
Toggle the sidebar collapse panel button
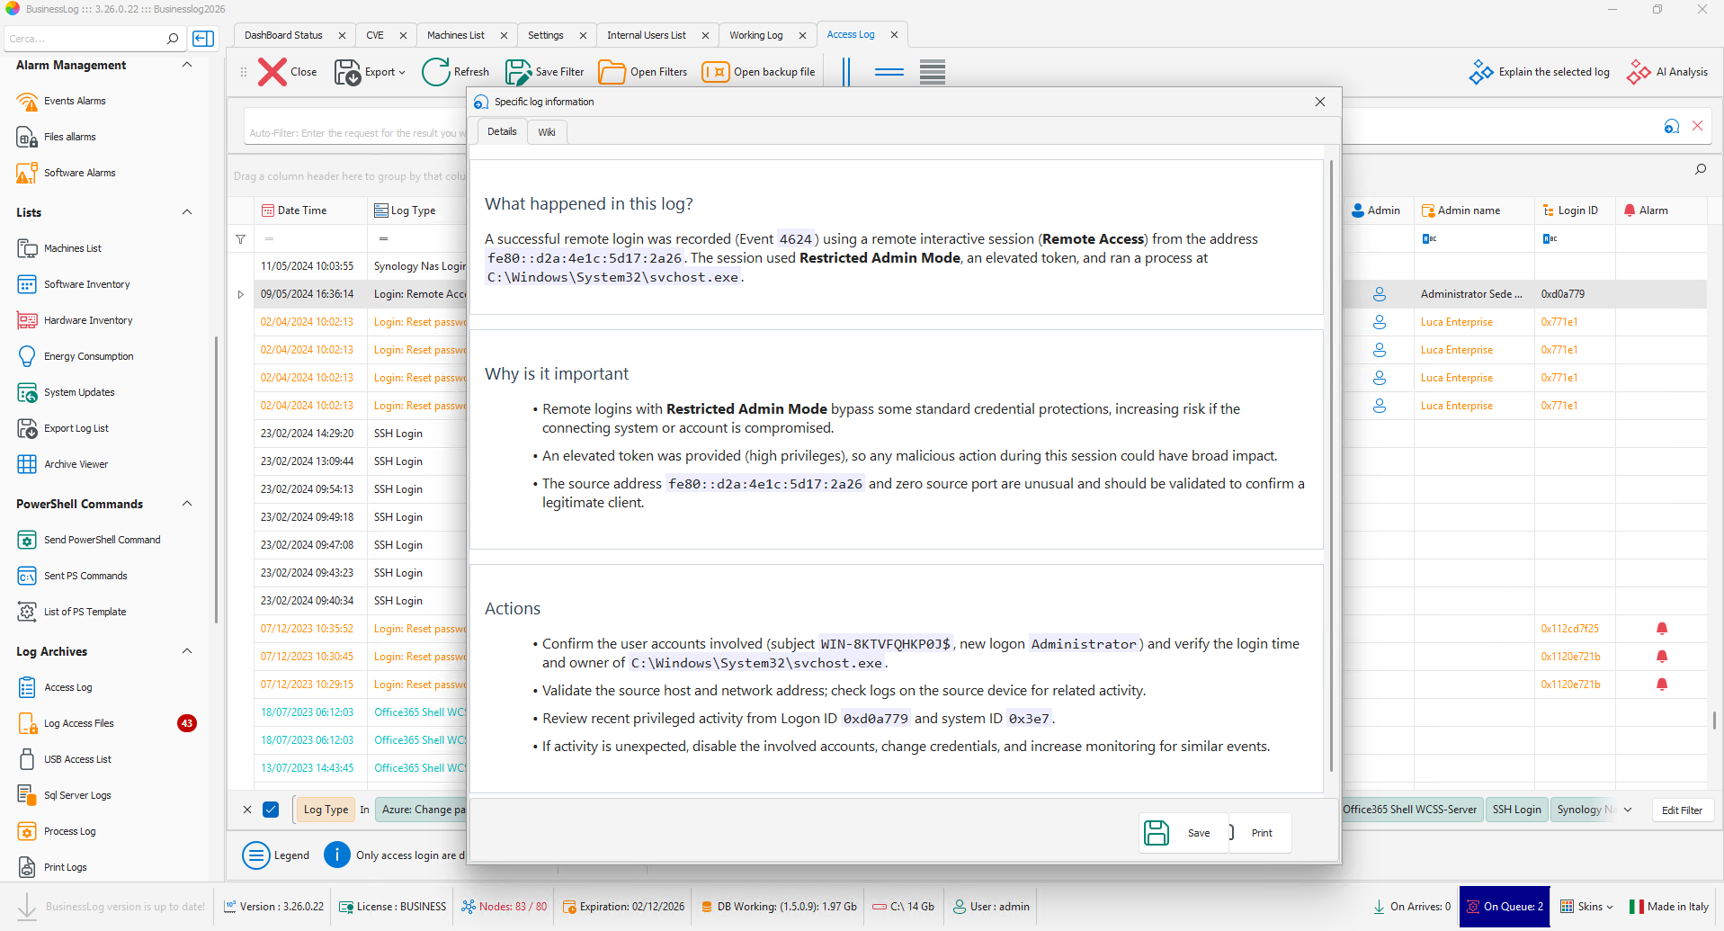click(204, 39)
